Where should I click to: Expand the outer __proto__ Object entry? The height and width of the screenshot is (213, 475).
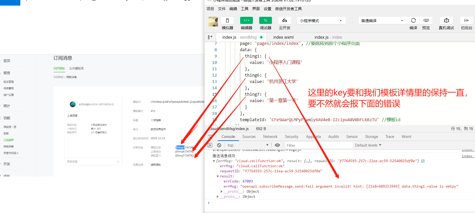tap(218, 197)
